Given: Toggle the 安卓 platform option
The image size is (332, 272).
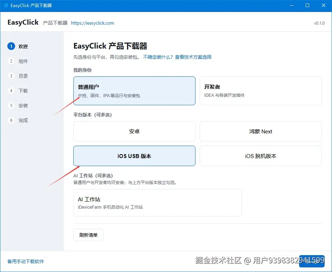Looking at the screenshot, I should (x=134, y=131).
